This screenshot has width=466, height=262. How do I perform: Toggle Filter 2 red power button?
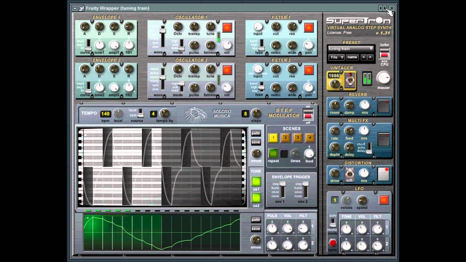point(309,70)
